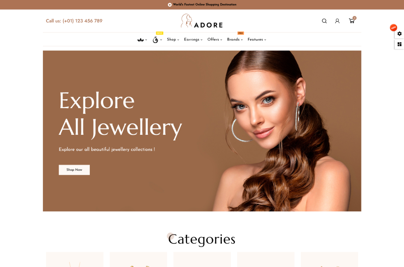Expand the Offers dropdown menu
Image resolution: width=404 pixels, height=267 pixels.
tap(215, 39)
